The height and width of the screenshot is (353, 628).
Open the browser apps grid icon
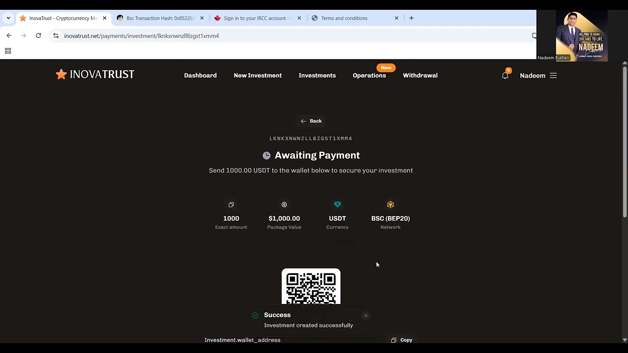(8, 51)
